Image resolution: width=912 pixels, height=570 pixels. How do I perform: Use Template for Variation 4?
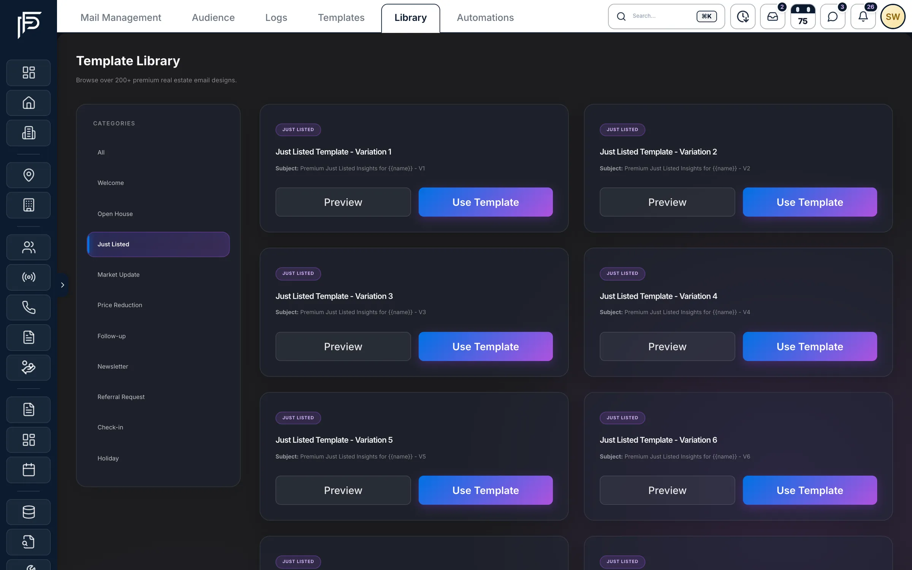810,346
